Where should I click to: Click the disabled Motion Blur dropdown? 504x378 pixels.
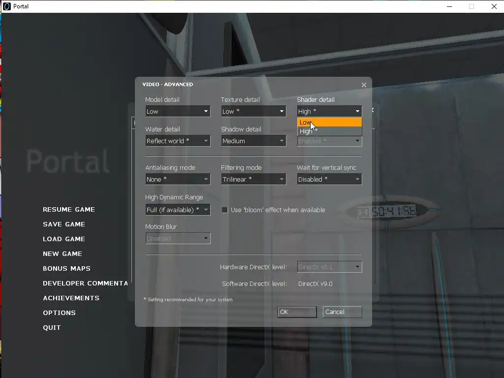178,238
